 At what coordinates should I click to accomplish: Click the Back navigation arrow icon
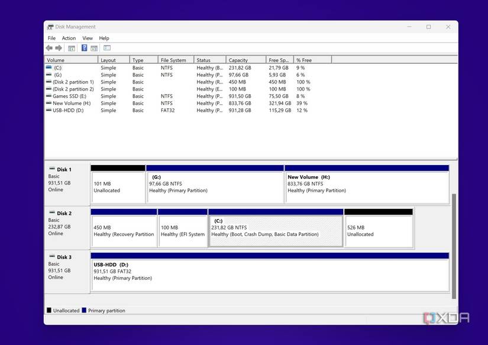(49, 48)
